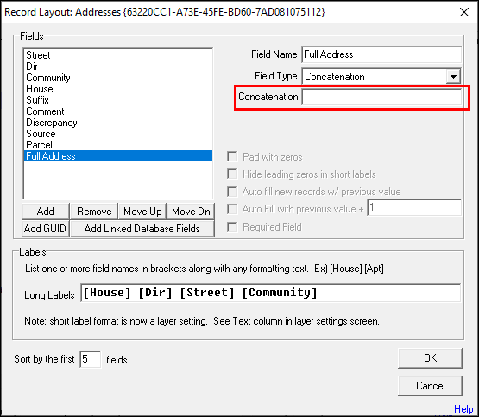Open the Help link

click(463, 408)
